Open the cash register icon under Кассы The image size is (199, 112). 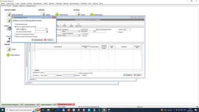pyautogui.click(x=9, y=29)
